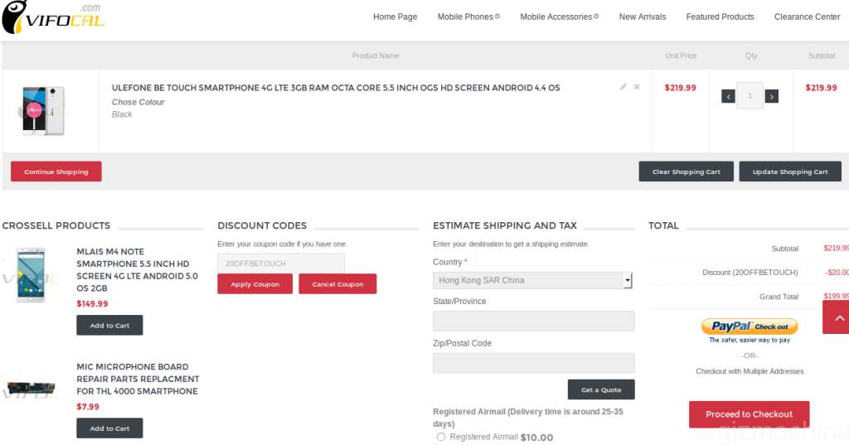
Task: Expand the Mobile Accessories menu
Action: (559, 17)
